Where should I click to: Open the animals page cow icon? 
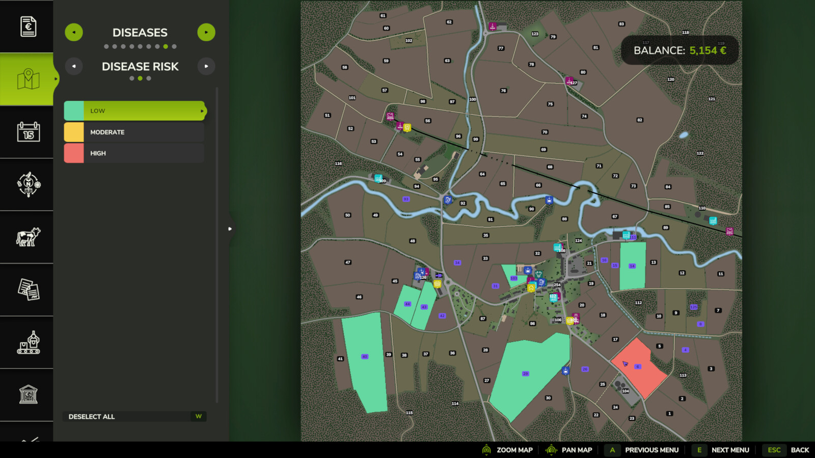click(29, 237)
